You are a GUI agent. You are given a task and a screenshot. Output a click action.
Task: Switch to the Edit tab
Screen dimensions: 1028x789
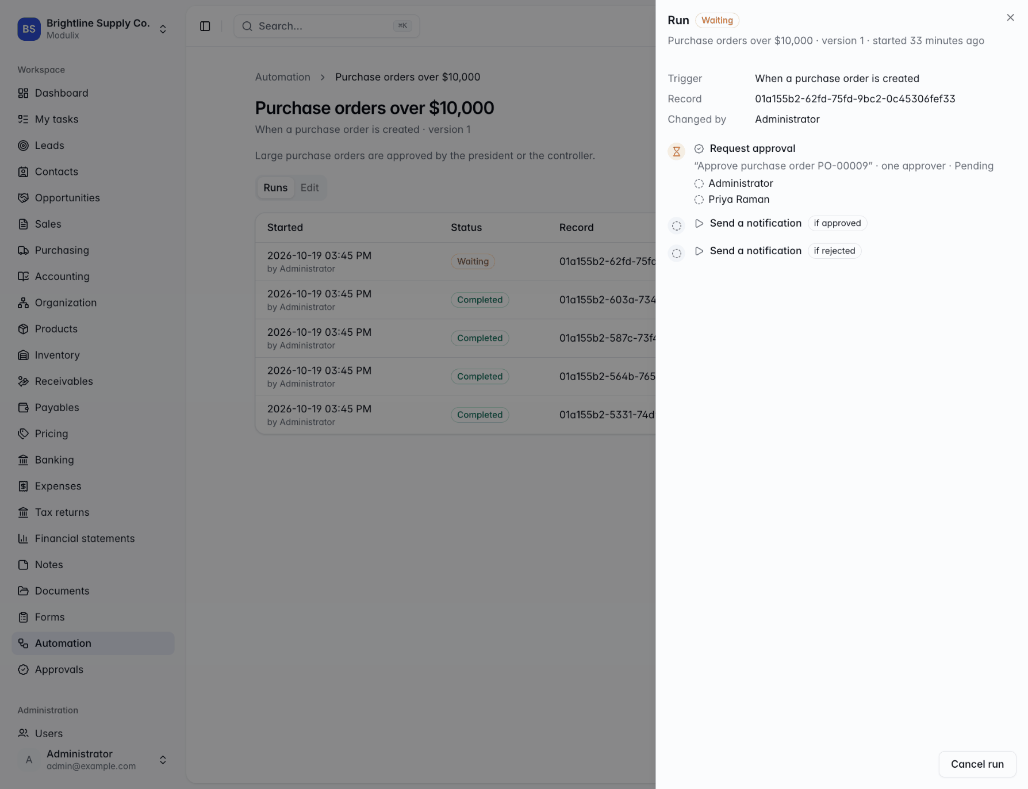[309, 187]
